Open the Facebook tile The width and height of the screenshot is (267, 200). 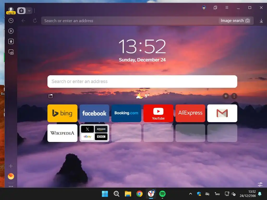pos(94,113)
